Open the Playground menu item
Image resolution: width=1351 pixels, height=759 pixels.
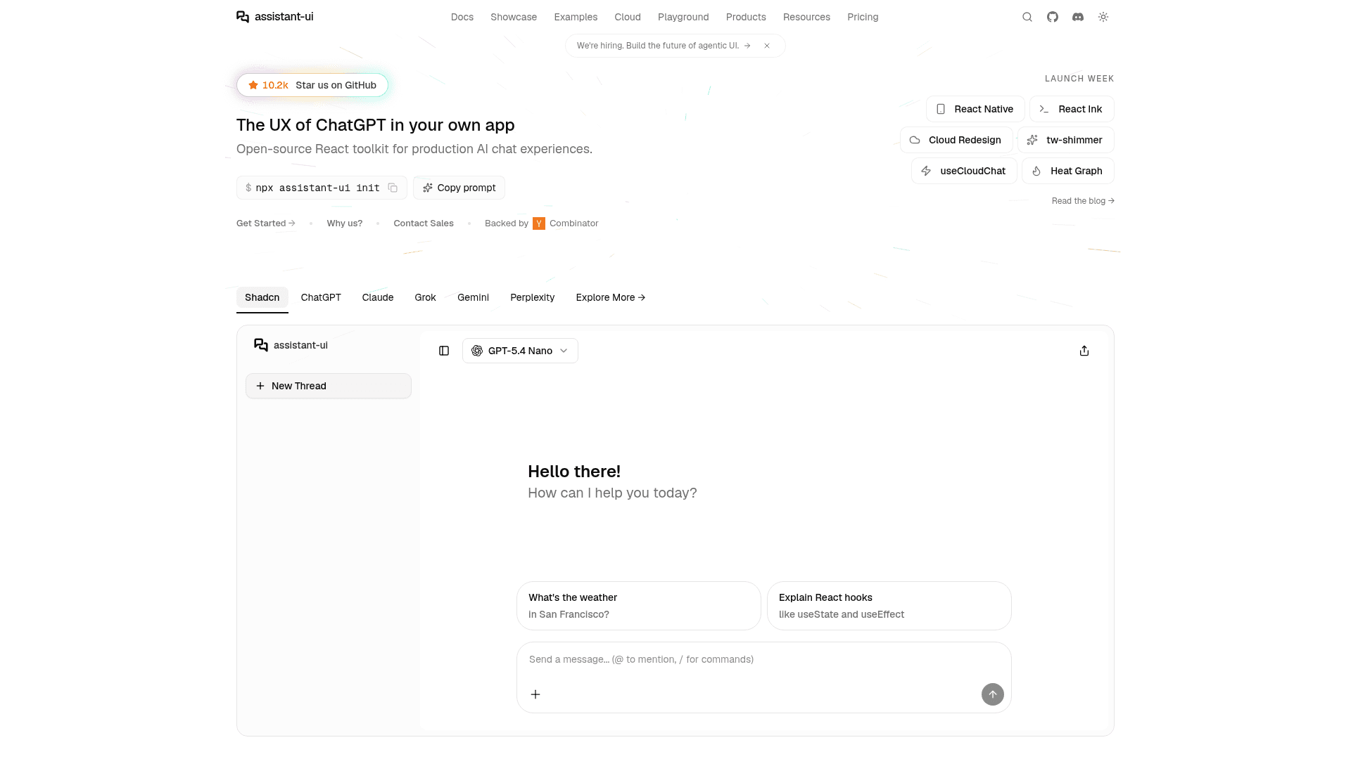(x=683, y=17)
